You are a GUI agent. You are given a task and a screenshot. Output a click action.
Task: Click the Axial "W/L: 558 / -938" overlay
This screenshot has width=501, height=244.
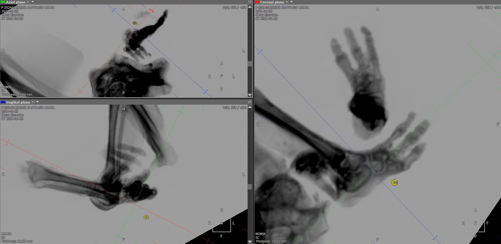(x=234, y=8)
